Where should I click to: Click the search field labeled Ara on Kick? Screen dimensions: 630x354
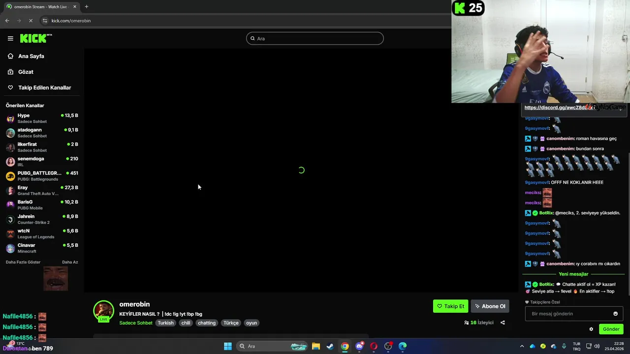click(315, 38)
